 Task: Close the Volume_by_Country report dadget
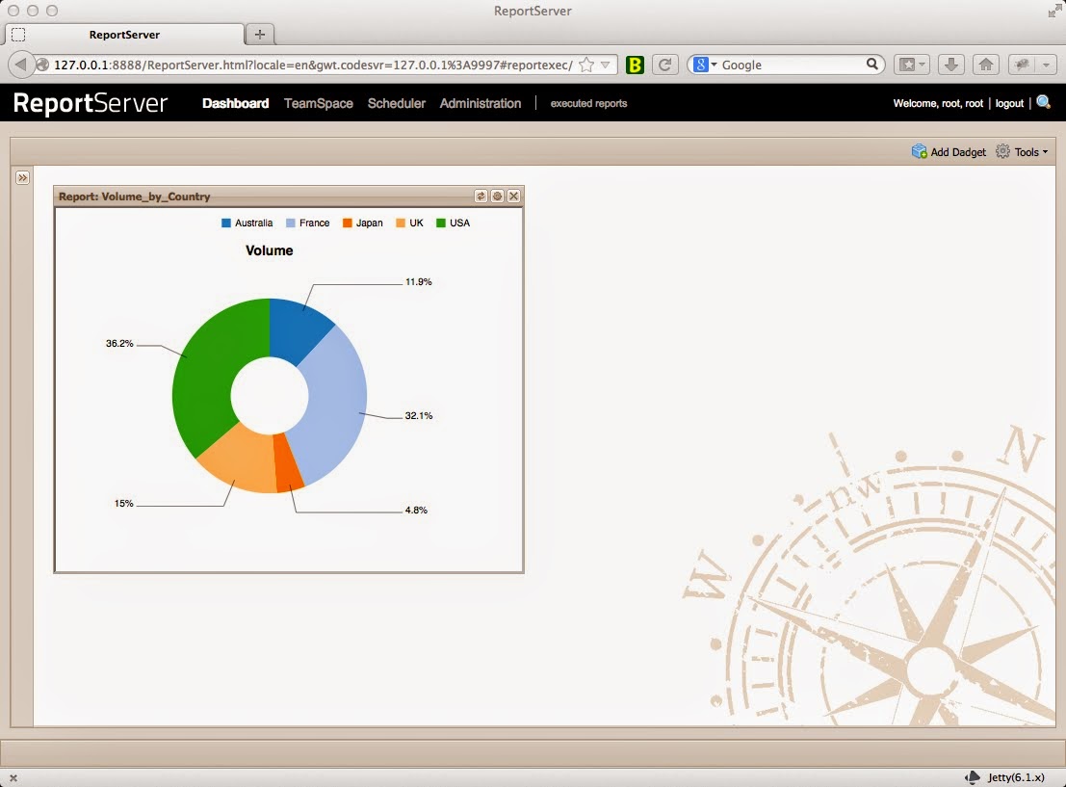514,196
